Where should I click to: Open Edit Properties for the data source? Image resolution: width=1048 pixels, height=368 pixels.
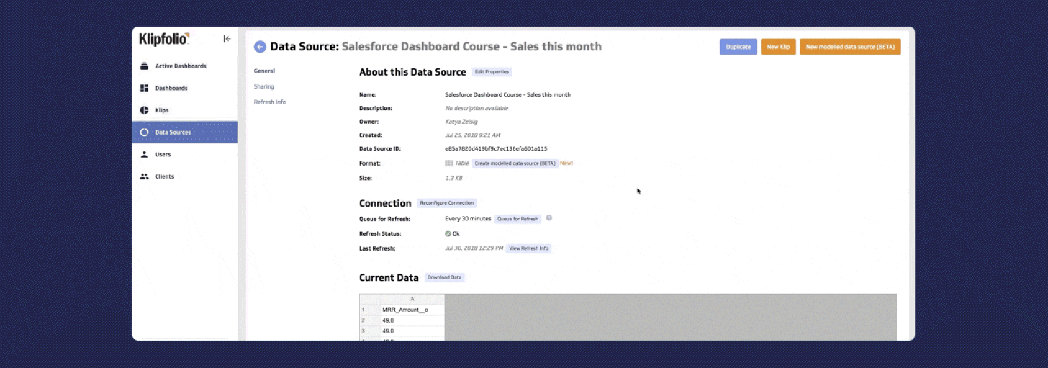point(491,72)
